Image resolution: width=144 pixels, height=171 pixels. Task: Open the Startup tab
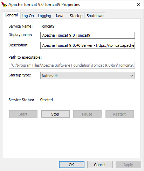click(x=76, y=16)
